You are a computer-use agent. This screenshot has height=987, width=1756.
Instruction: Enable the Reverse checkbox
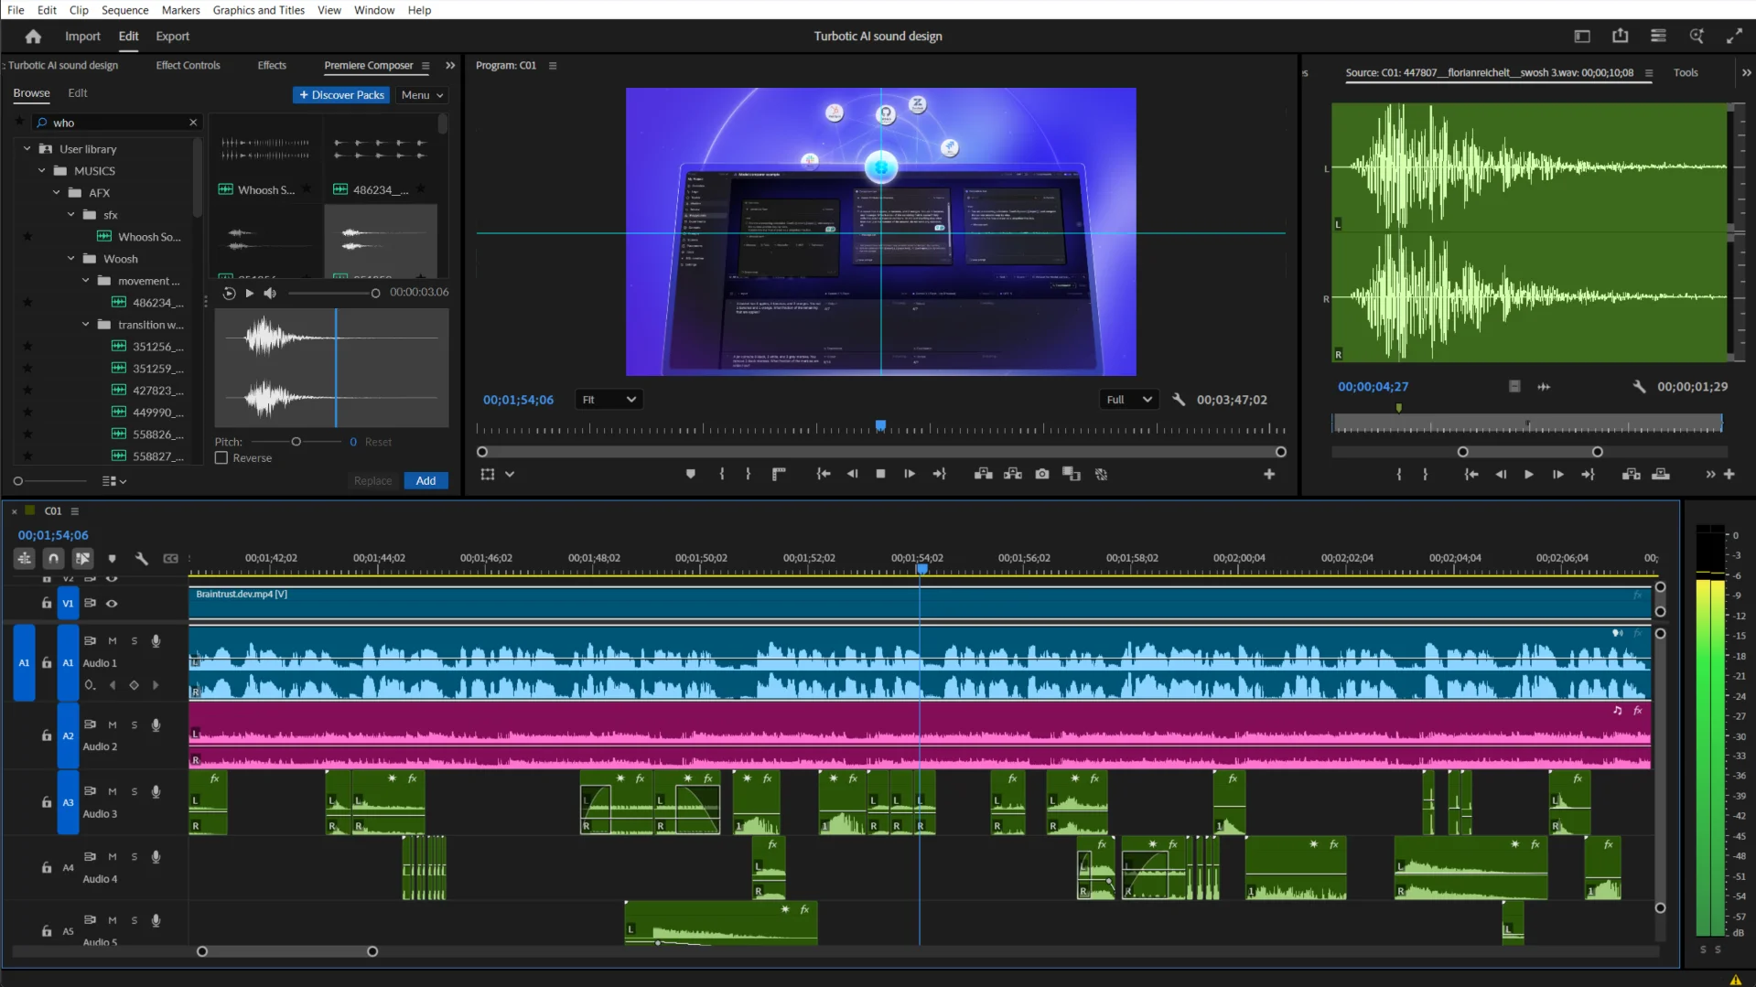coord(221,458)
